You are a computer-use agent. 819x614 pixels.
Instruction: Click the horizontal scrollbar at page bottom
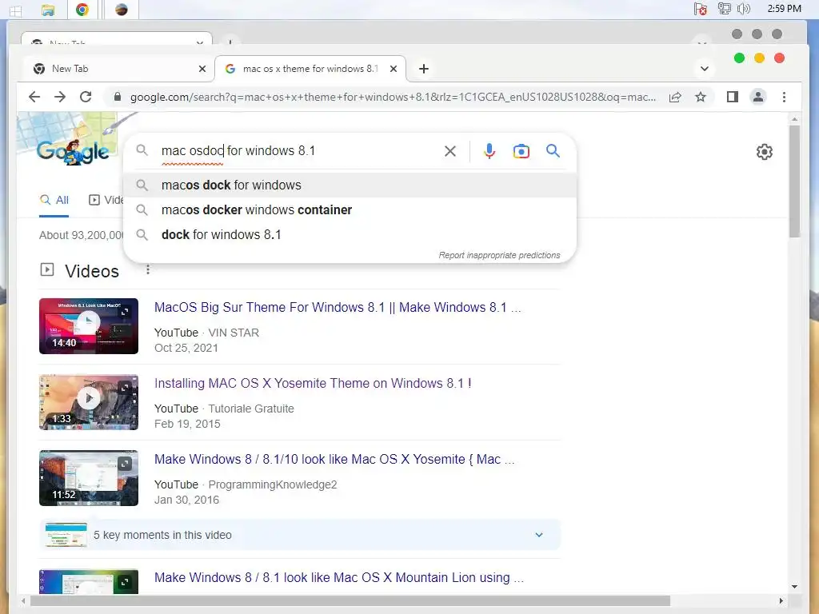(350, 600)
